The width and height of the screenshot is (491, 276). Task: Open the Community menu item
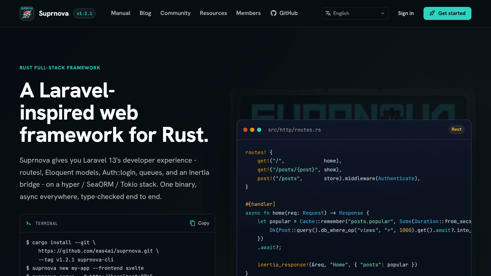(175, 13)
